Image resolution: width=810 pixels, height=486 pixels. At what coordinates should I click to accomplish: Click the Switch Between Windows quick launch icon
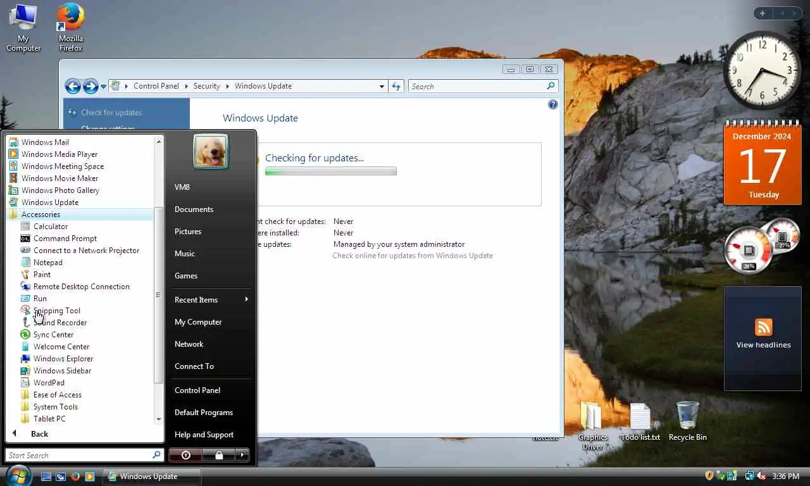[x=61, y=477]
